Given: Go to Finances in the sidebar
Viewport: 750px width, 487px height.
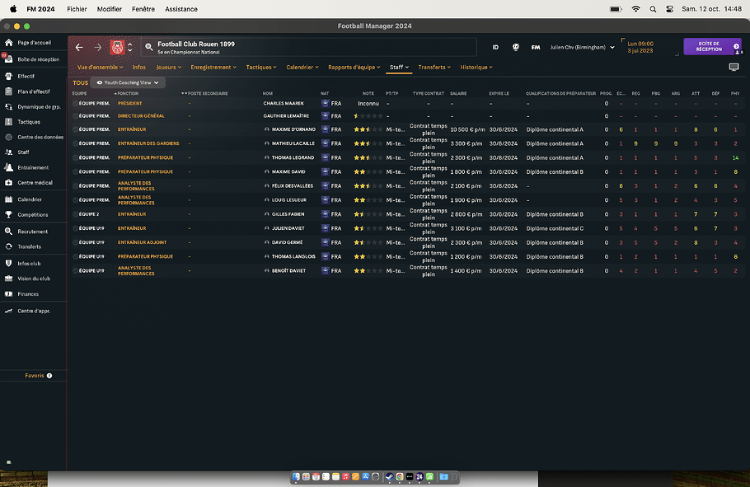Looking at the screenshot, I should click(x=28, y=293).
